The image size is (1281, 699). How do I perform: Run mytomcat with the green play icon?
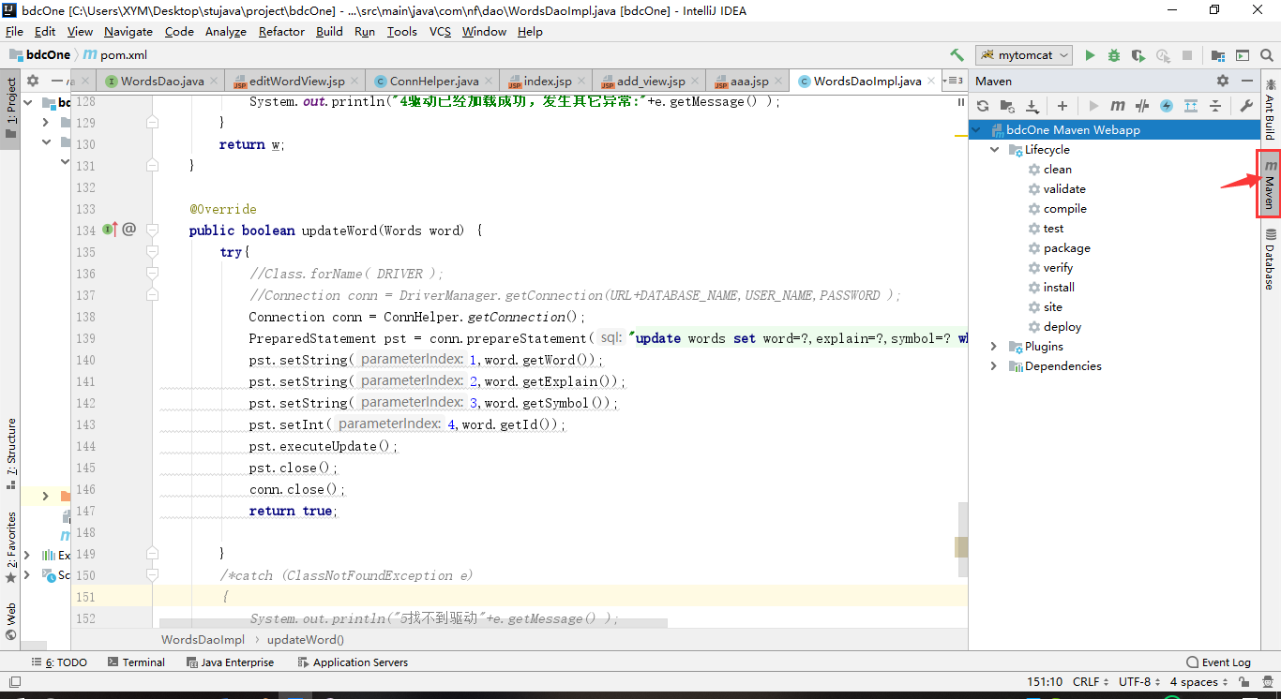(x=1090, y=55)
